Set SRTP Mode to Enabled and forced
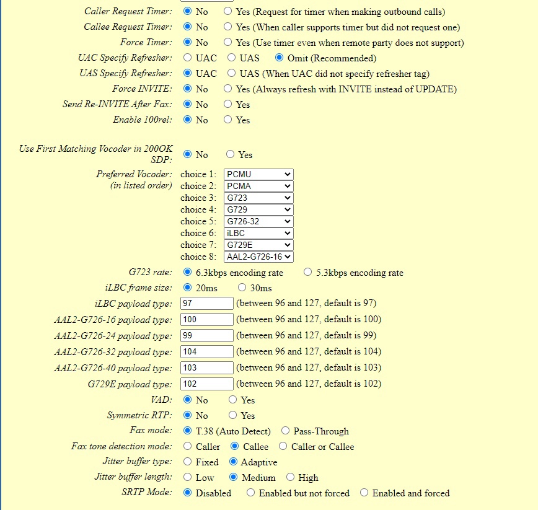 pyautogui.click(x=364, y=493)
